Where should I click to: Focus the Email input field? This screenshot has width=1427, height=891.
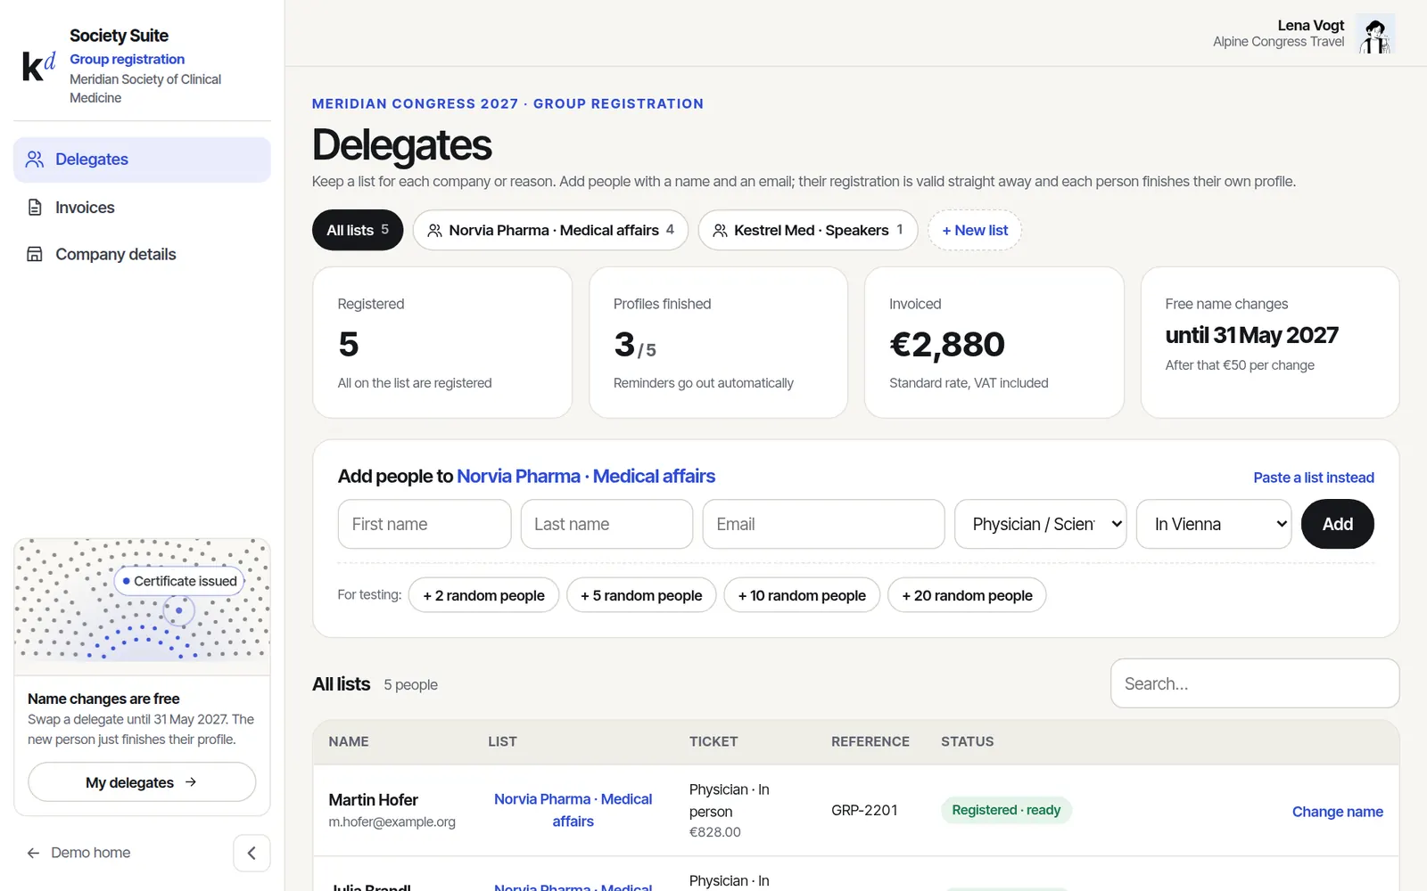click(x=823, y=524)
